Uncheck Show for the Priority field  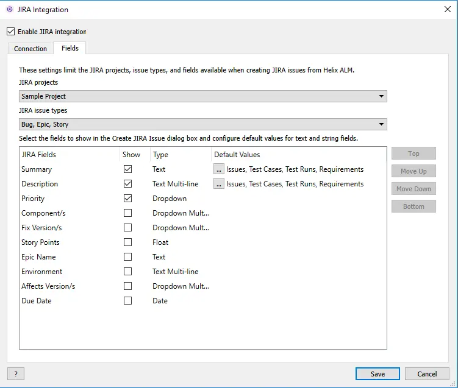coord(127,199)
